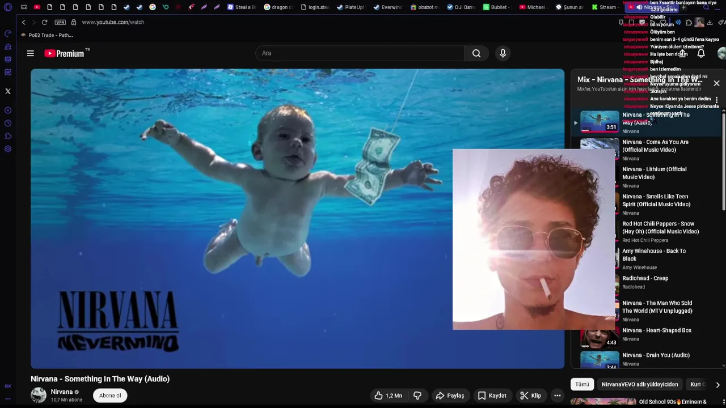Open X (Twitter) in the Opera sidebar
The height and width of the screenshot is (408, 726).
tap(8, 91)
